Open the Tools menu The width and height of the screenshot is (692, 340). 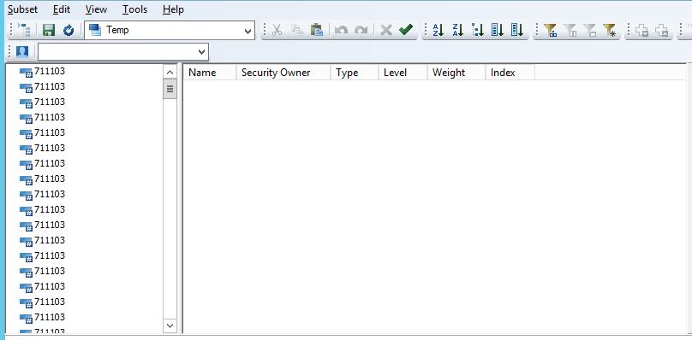[x=134, y=9]
